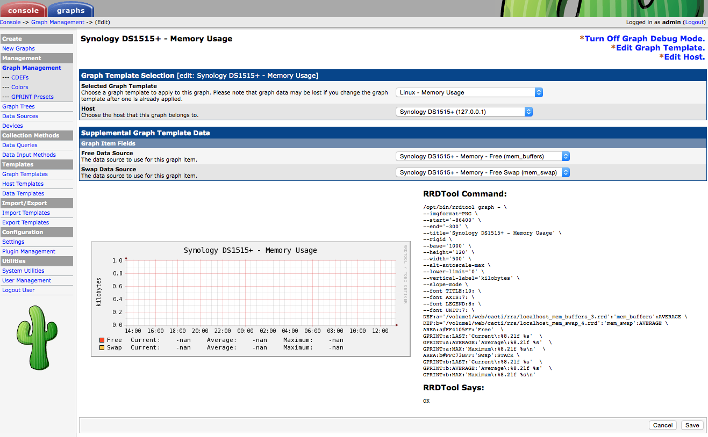Open Data Queries

[20, 145]
